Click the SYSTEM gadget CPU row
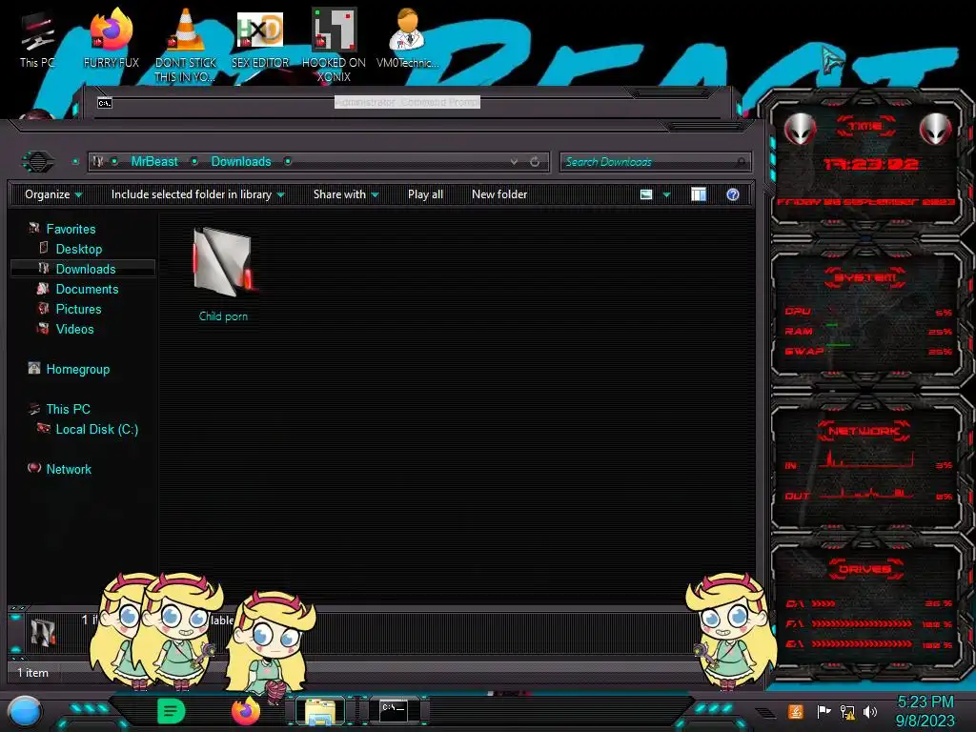 pyautogui.click(x=867, y=312)
